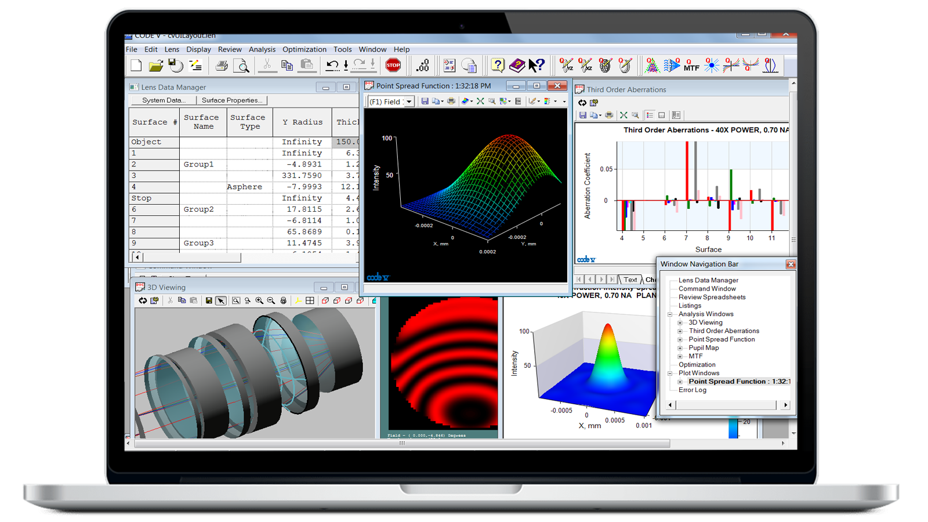Click the Print icon in main toolbar
The image size is (928, 522).
point(222,66)
